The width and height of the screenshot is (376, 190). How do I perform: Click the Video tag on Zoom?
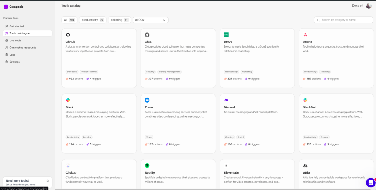(149, 137)
